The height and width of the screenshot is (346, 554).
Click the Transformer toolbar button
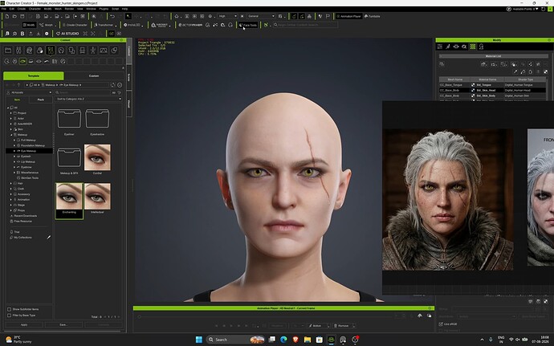click(104, 25)
